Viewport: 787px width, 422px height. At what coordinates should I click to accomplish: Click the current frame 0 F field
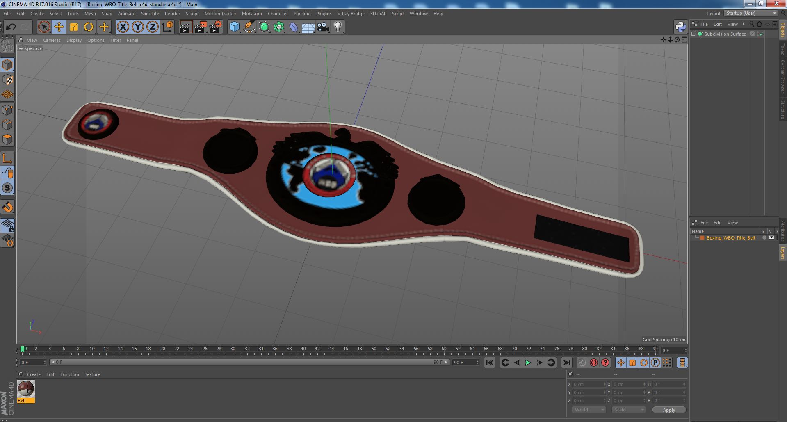[33, 363]
